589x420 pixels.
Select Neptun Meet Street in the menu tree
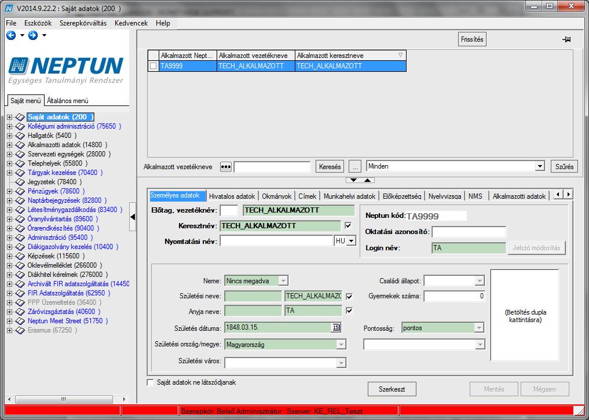pyautogui.click(x=68, y=321)
